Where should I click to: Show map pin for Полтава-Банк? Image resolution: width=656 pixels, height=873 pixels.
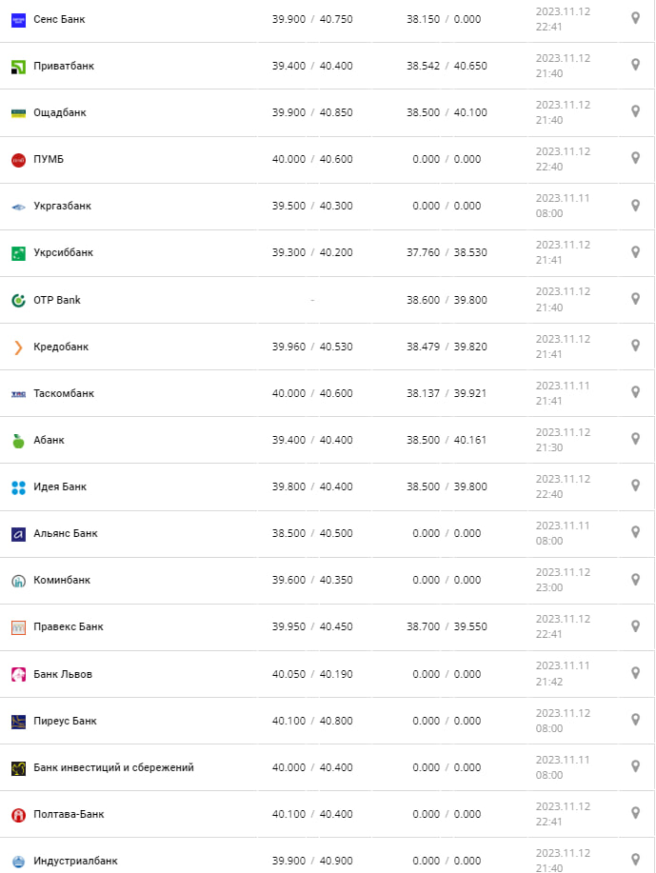pyautogui.click(x=635, y=813)
